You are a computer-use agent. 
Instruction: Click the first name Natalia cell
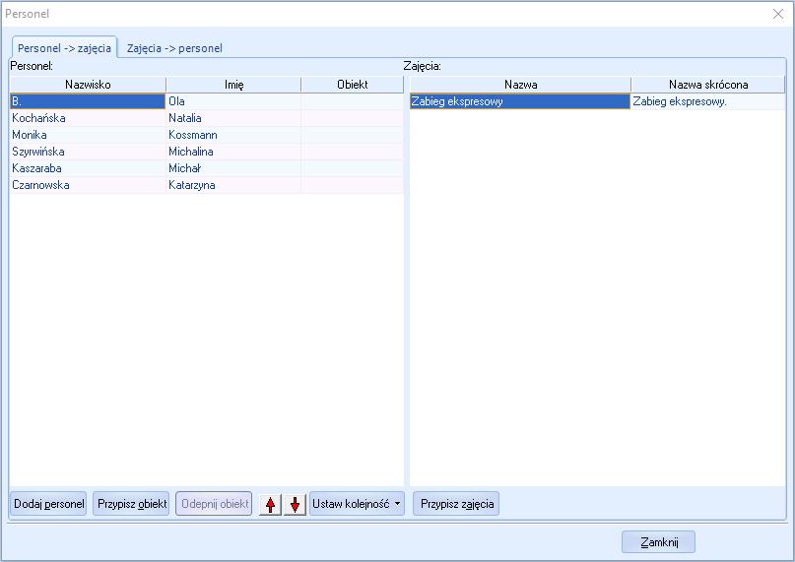233,118
